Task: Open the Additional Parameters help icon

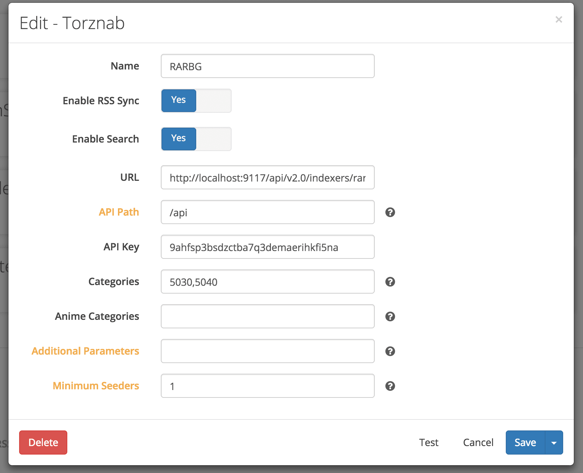Action: pos(390,351)
